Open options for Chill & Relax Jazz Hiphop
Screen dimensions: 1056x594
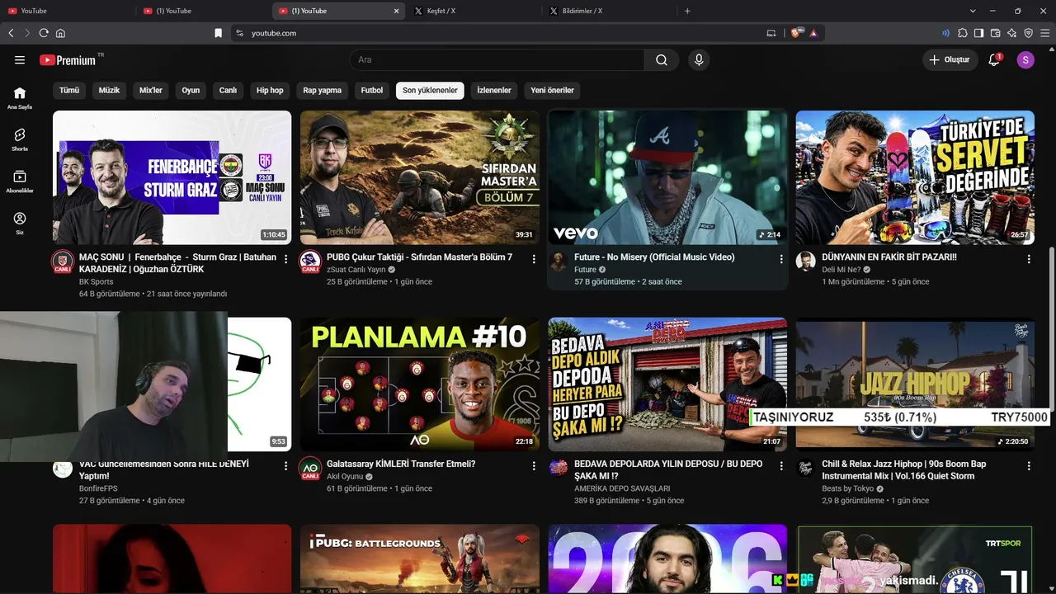[1029, 466]
